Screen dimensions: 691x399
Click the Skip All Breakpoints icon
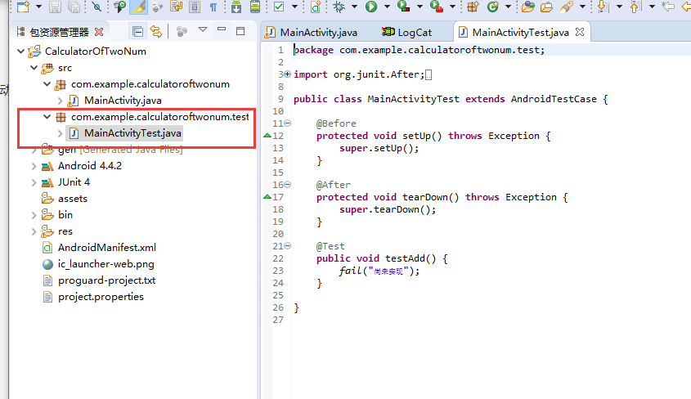[96, 7]
